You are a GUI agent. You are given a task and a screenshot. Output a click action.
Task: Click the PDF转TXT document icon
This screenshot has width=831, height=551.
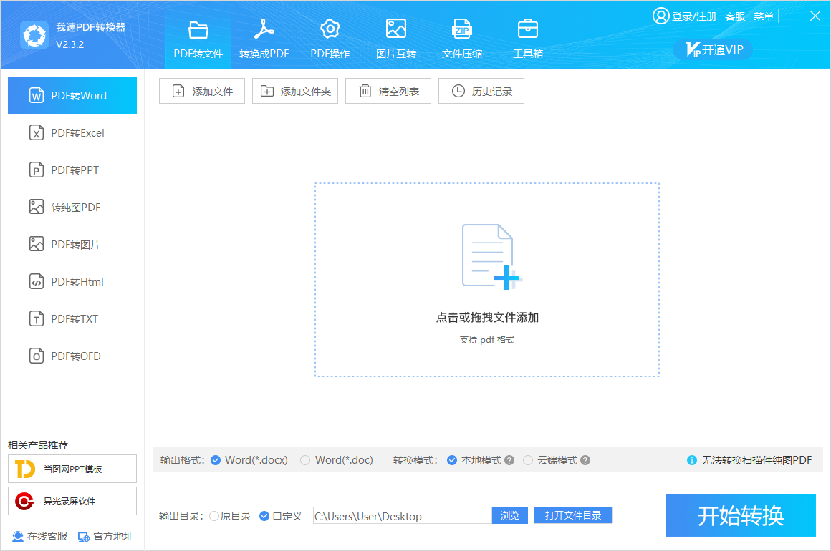point(36,318)
